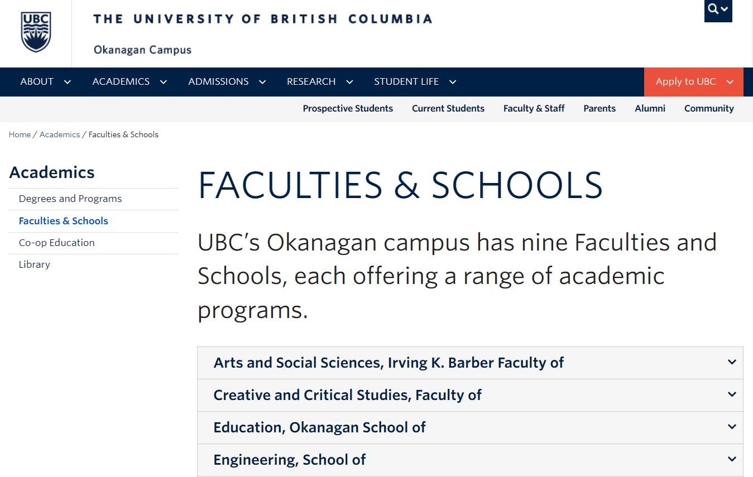Image resolution: width=753 pixels, height=477 pixels.
Task: Open the Academics navigation menu
Action: (x=121, y=81)
